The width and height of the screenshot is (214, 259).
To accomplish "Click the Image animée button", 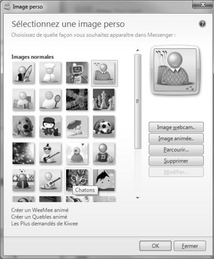I will point(176,138).
